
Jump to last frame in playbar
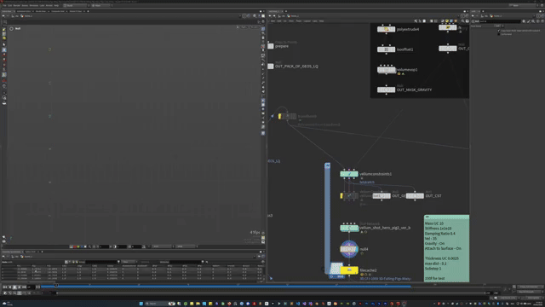(x=24, y=287)
